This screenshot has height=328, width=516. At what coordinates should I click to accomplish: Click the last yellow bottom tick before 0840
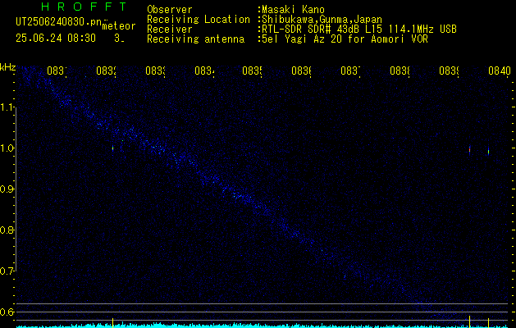[488, 322]
